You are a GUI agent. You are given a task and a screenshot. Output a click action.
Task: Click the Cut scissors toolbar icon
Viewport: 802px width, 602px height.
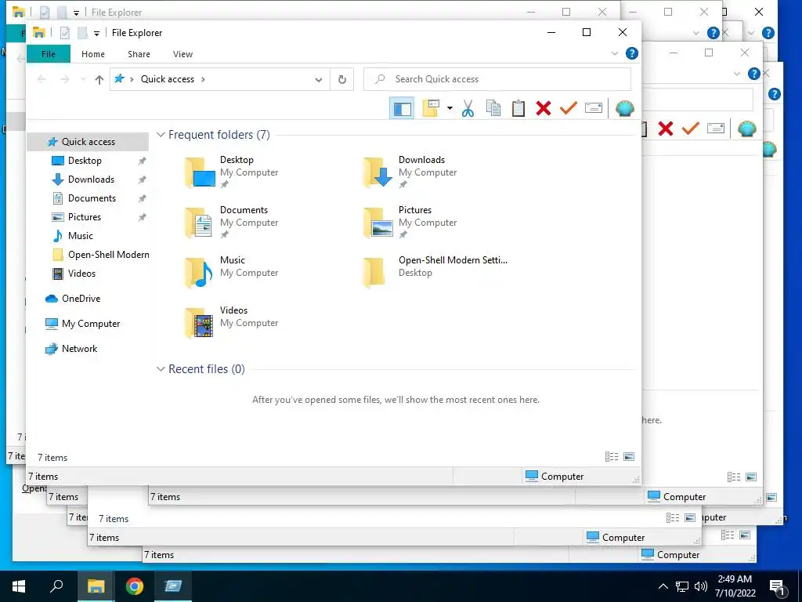[468, 108]
